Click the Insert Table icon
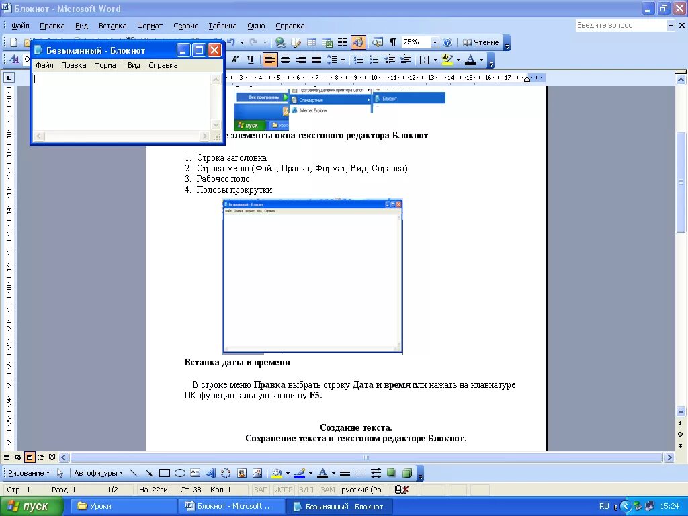The width and height of the screenshot is (688, 516). click(x=312, y=42)
